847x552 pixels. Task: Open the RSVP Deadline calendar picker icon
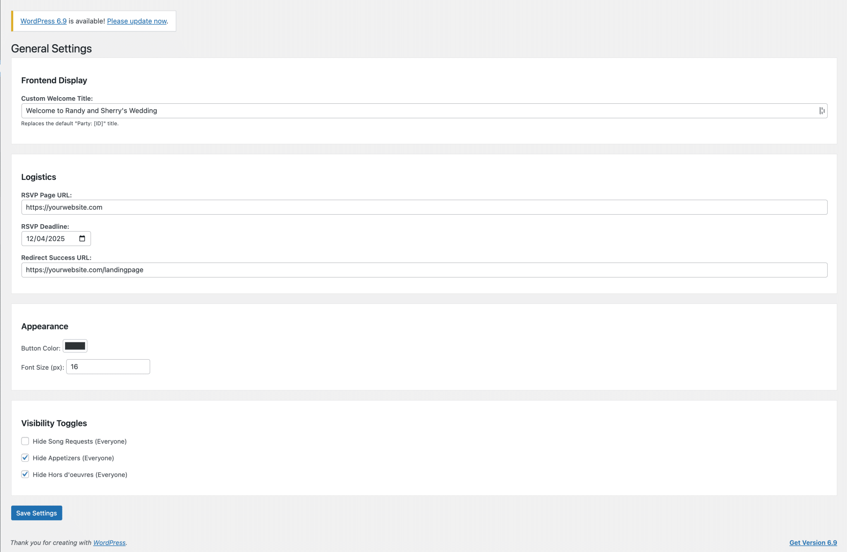click(x=82, y=239)
